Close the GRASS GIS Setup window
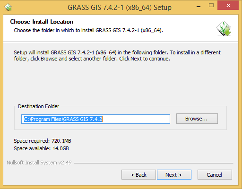The height and width of the screenshot is (189, 242). [228, 6]
